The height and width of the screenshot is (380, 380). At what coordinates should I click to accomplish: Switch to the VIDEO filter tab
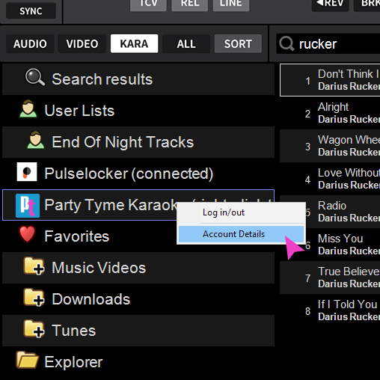tap(82, 43)
